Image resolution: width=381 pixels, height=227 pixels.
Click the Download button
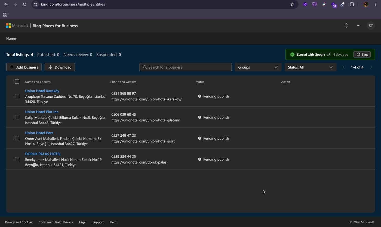click(60, 67)
